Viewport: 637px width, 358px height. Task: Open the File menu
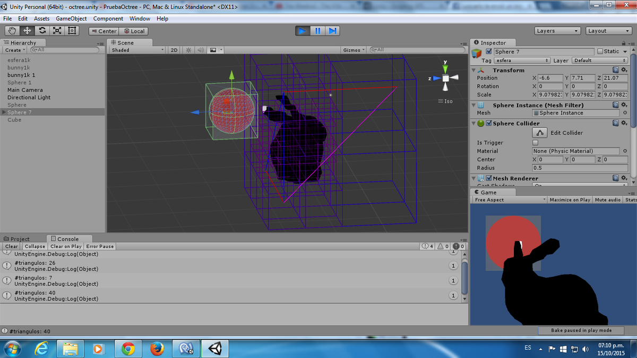(x=7, y=19)
